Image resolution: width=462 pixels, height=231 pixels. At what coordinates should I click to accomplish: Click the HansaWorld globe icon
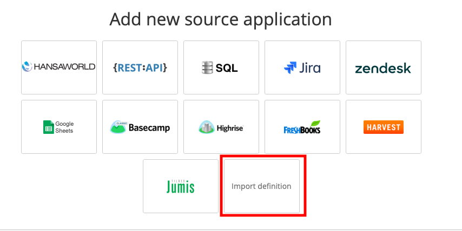(27, 67)
